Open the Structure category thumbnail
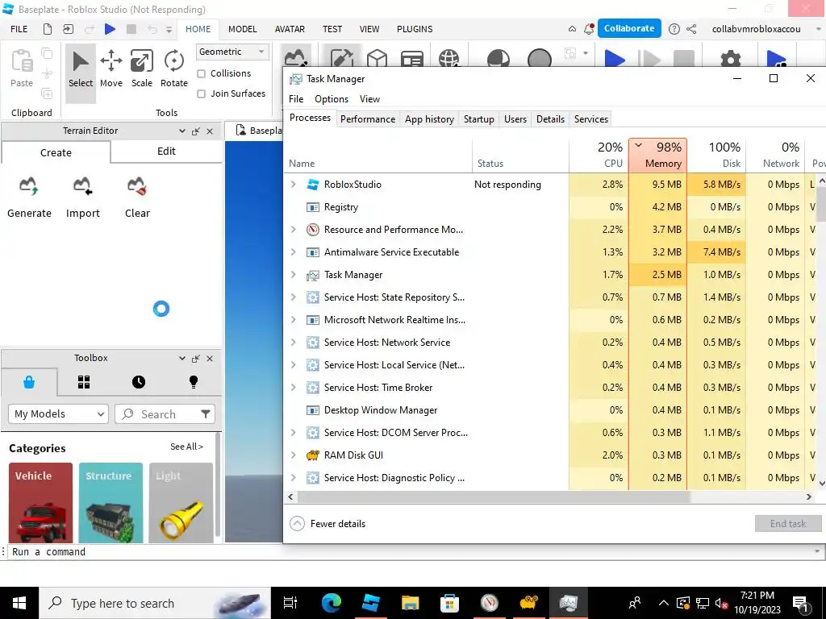 point(111,503)
